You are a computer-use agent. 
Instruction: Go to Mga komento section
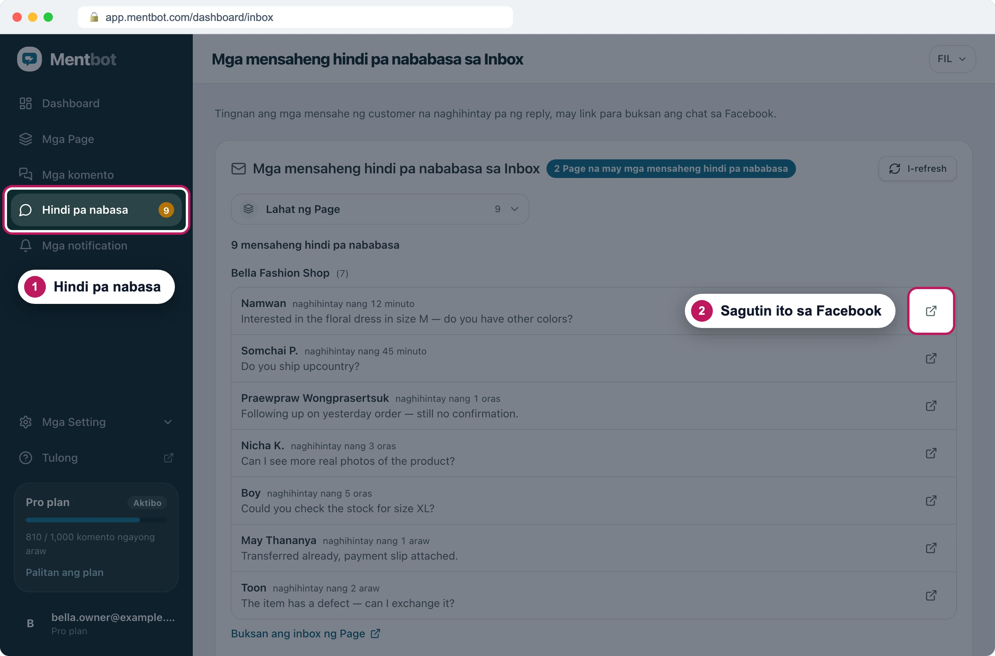96,174
